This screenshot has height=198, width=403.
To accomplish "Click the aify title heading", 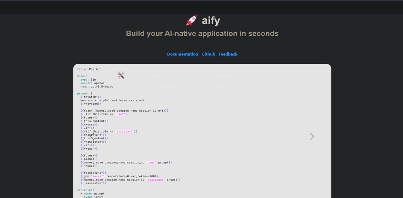I will 211,20.
